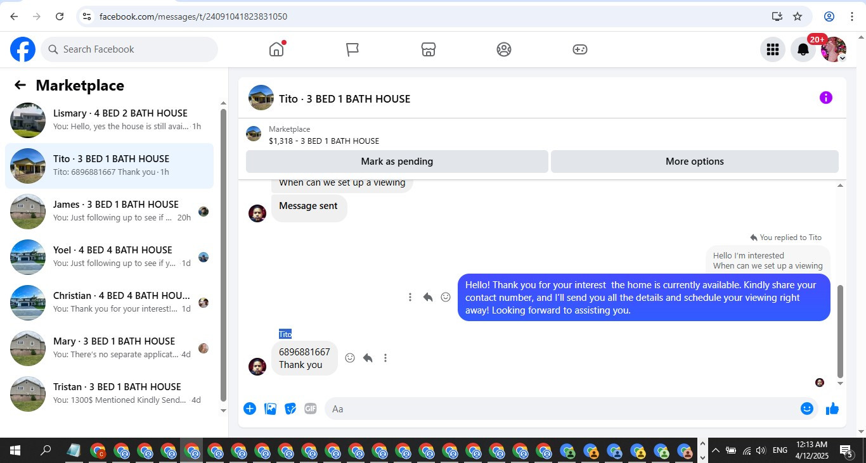Open the Lismary 4 BED 2 BATH HOUSE conversation

point(109,120)
